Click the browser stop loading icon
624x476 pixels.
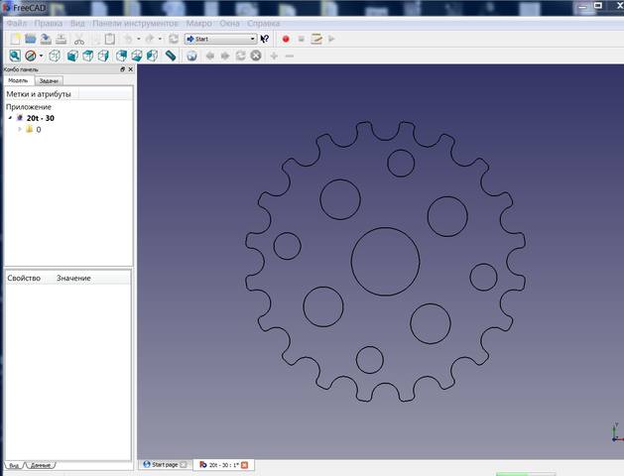click(x=256, y=57)
